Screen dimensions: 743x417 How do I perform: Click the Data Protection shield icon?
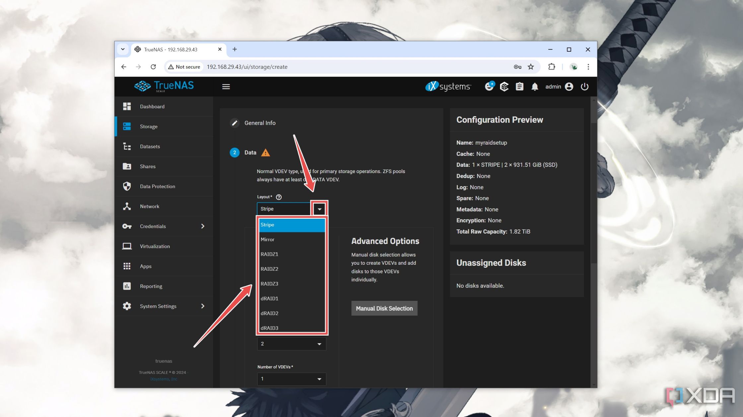point(127,186)
